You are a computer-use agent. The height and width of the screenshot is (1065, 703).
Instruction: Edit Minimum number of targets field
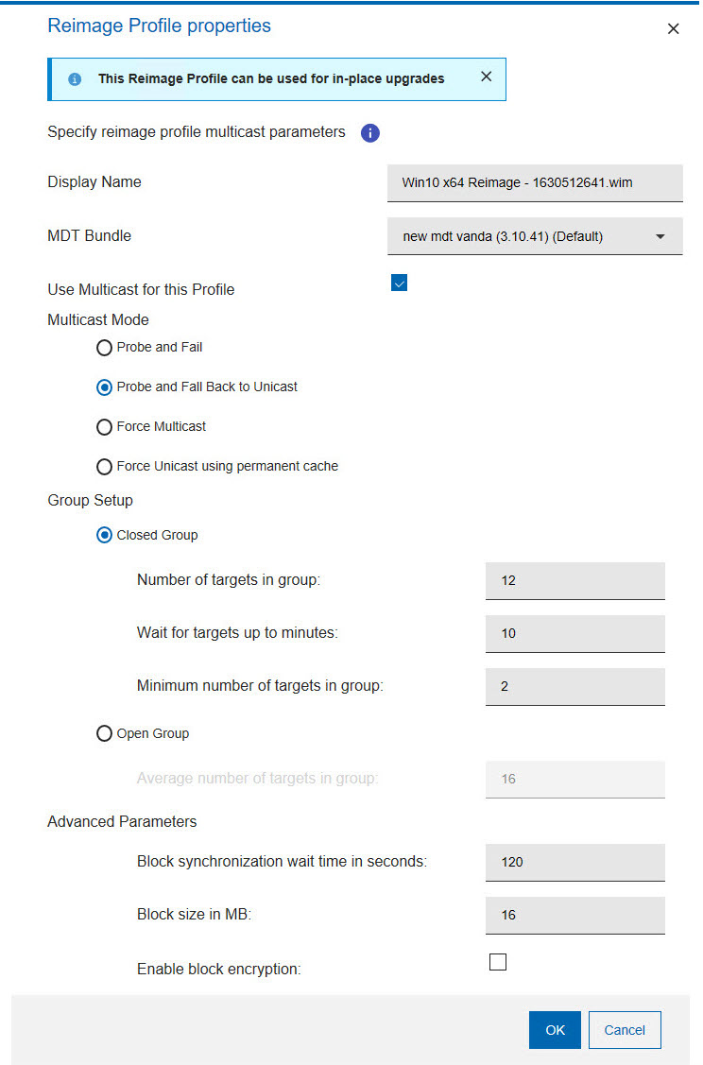[x=574, y=686]
